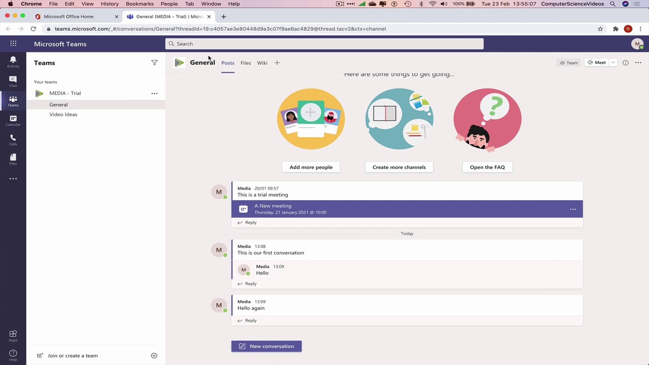
Task: Click the Chrome profile R avatar
Action: click(x=628, y=29)
